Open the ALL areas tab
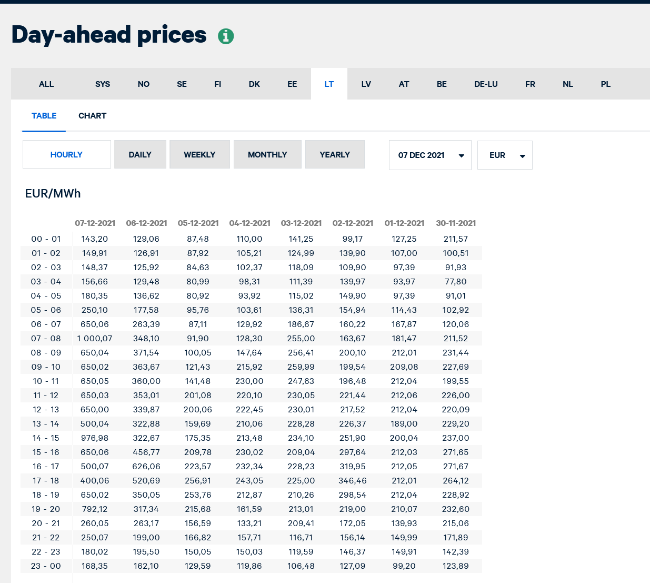 (46, 84)
